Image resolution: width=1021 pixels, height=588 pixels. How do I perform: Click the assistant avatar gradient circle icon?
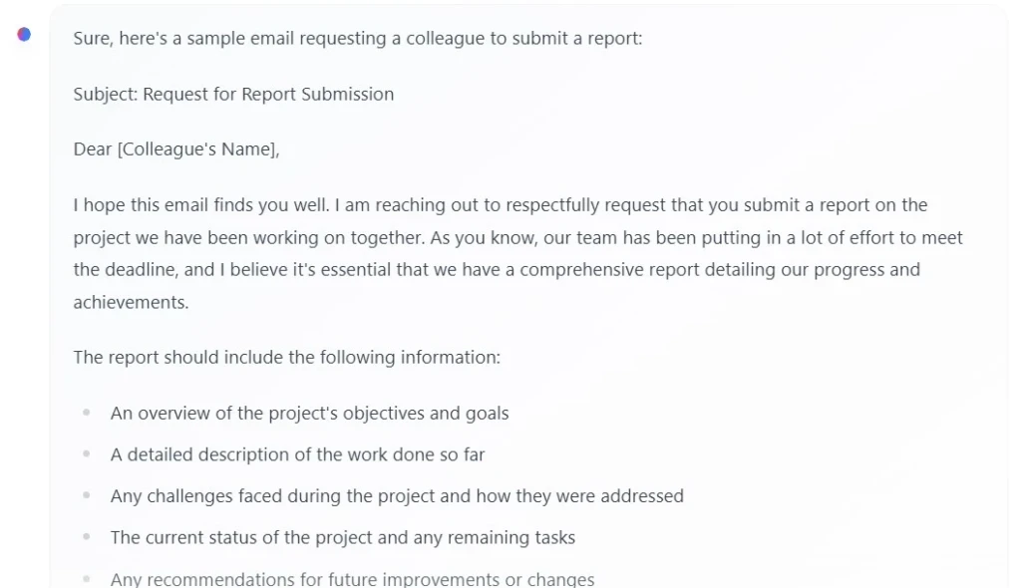coord(24,35)
